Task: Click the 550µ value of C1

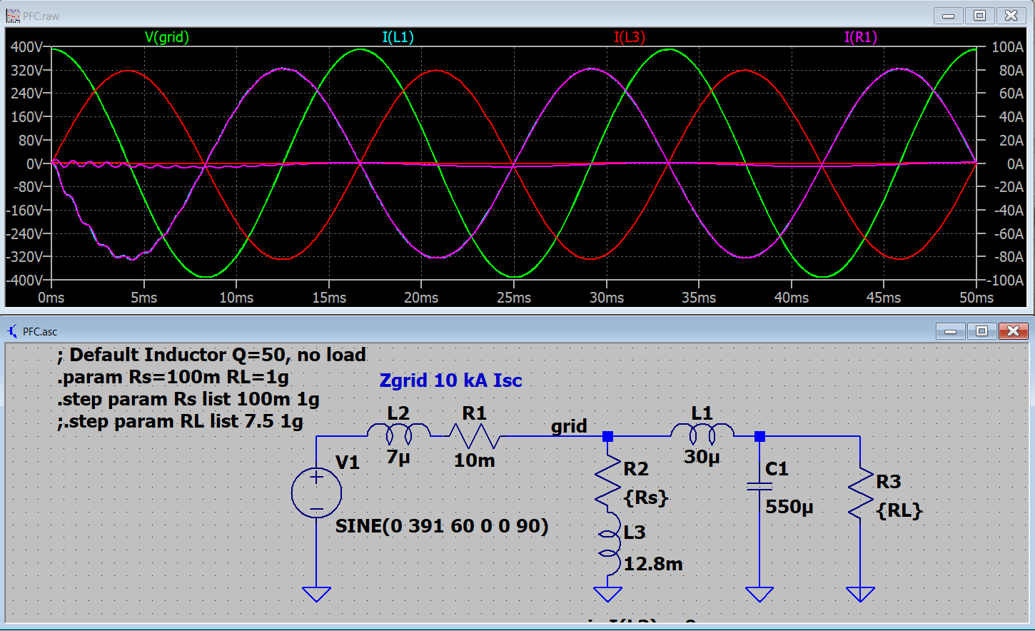Action: pyautogui.click(x=789, y=507)
